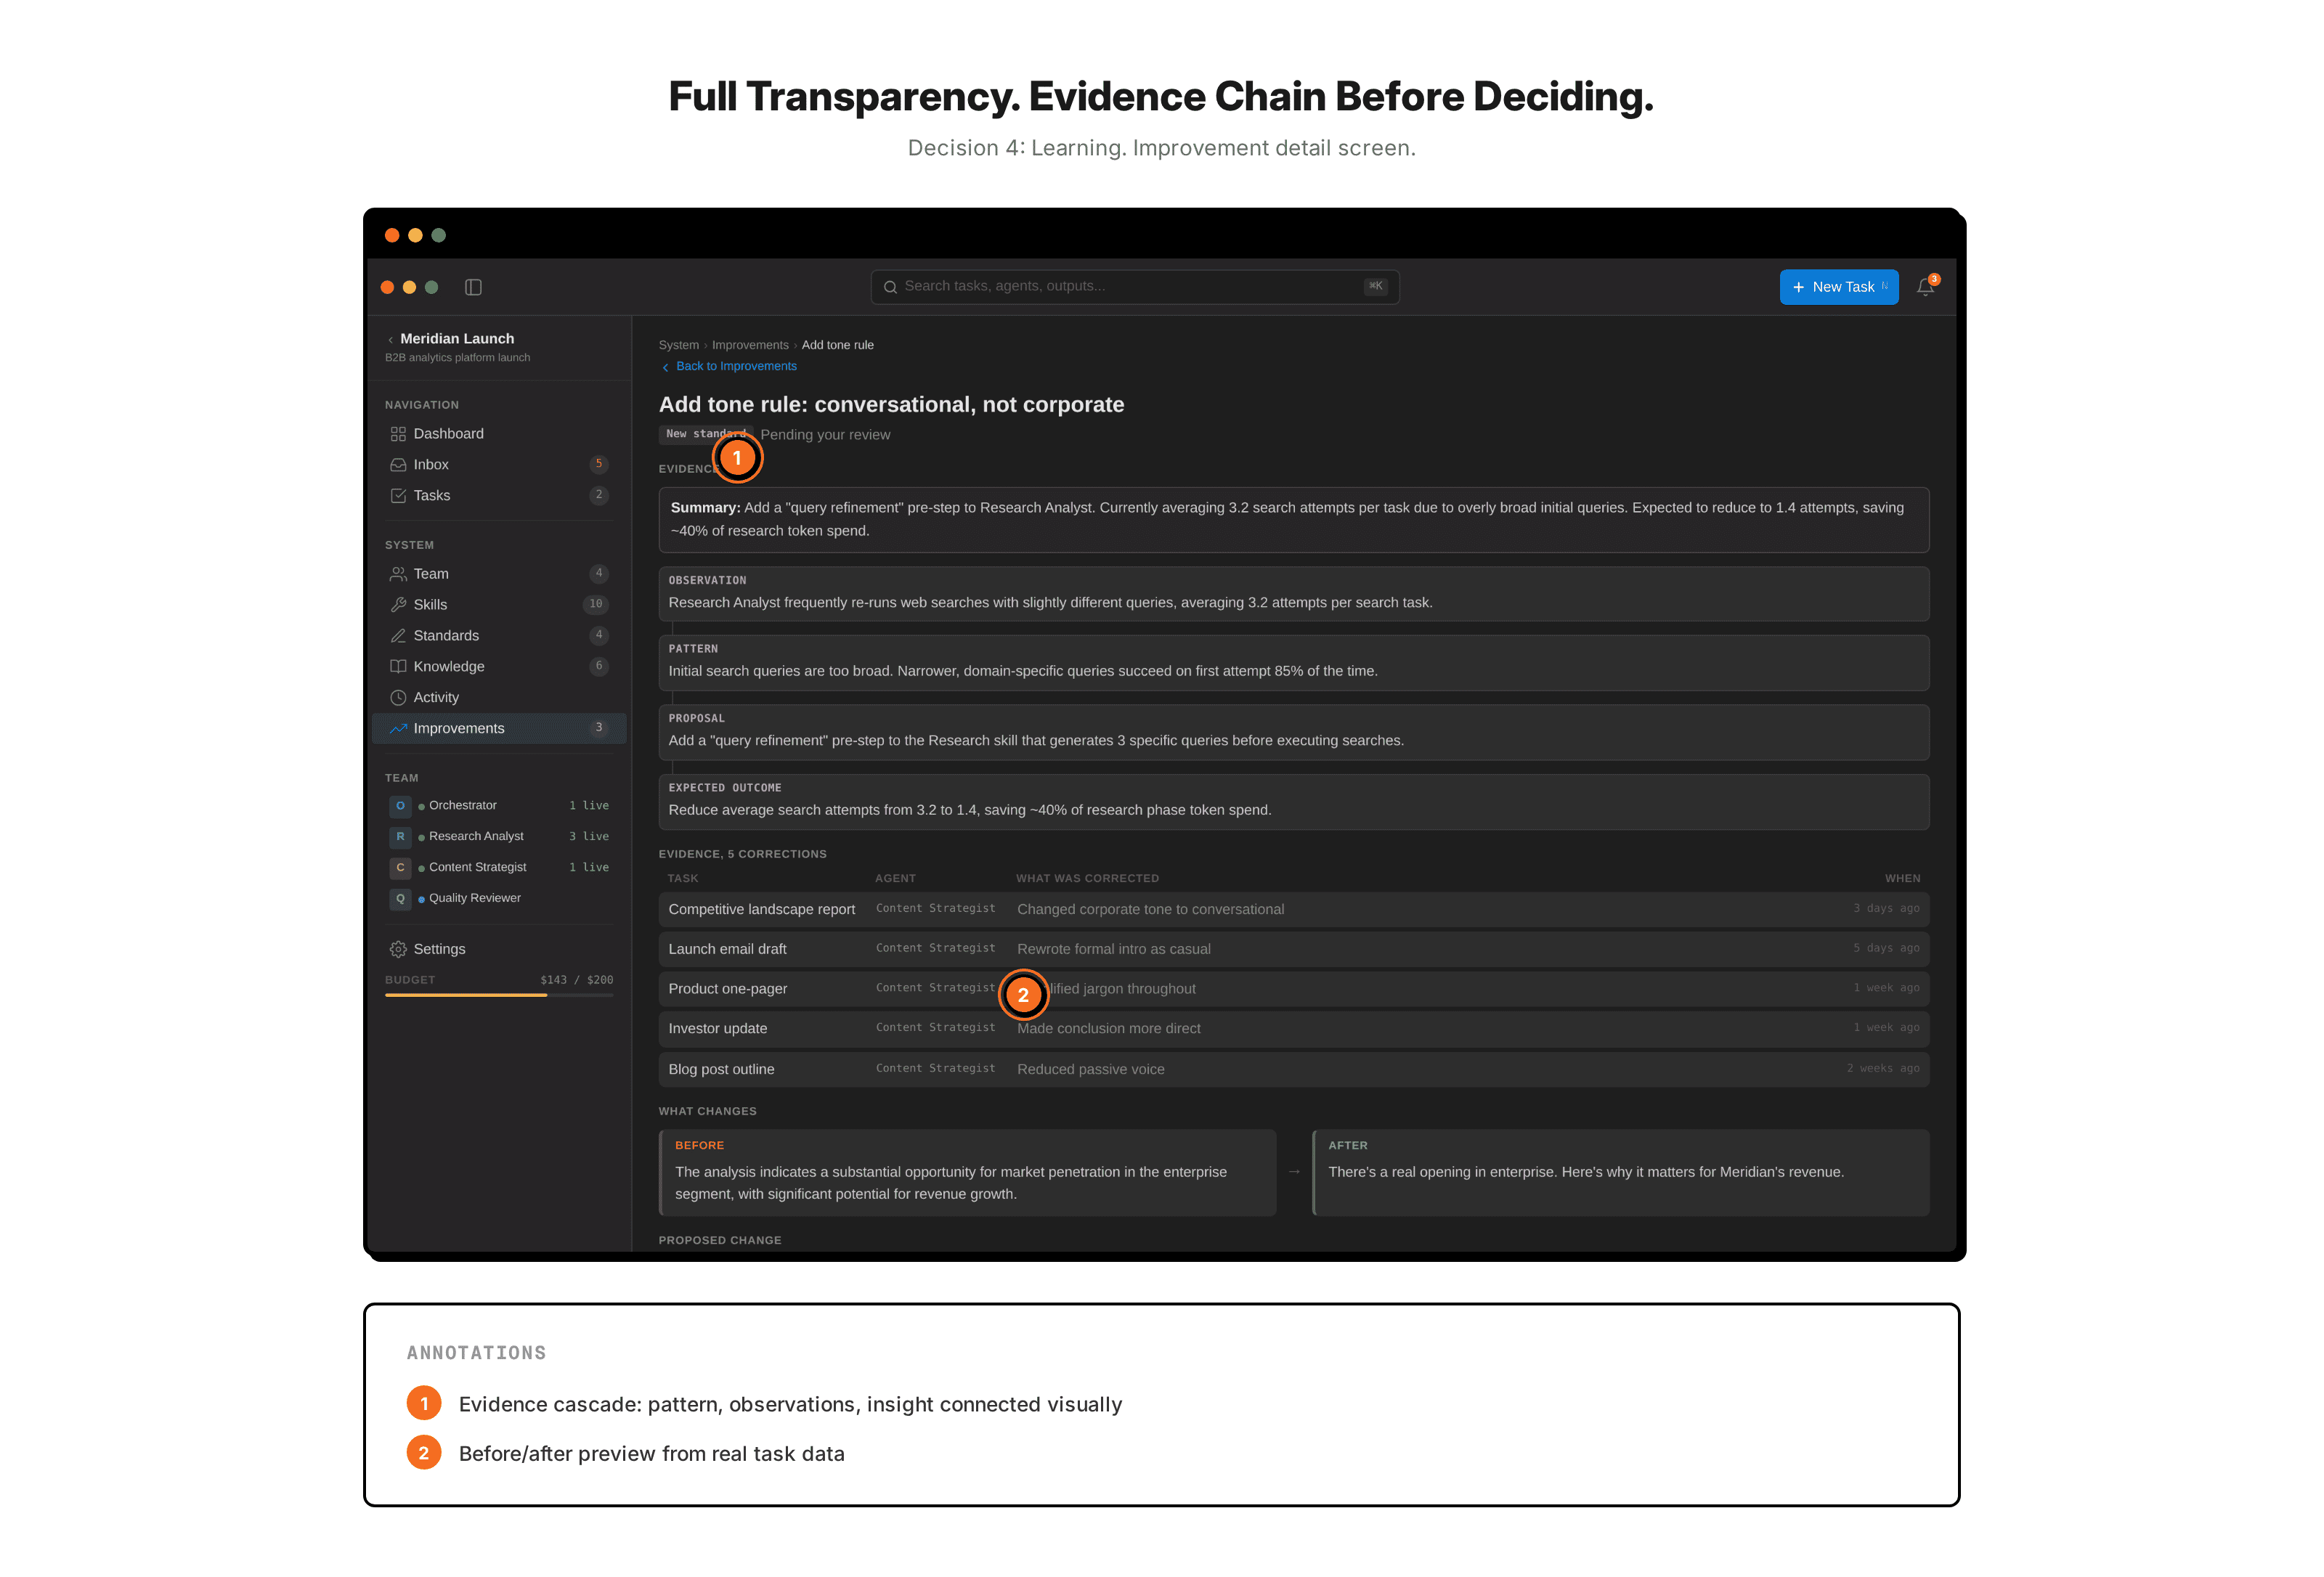Click the Orchestrator O avatar
This screenshot has width=2324, height=1577.
pos(400,806)
